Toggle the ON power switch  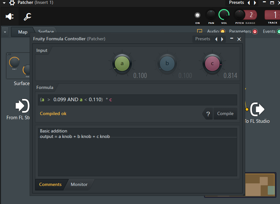point(198,15)
